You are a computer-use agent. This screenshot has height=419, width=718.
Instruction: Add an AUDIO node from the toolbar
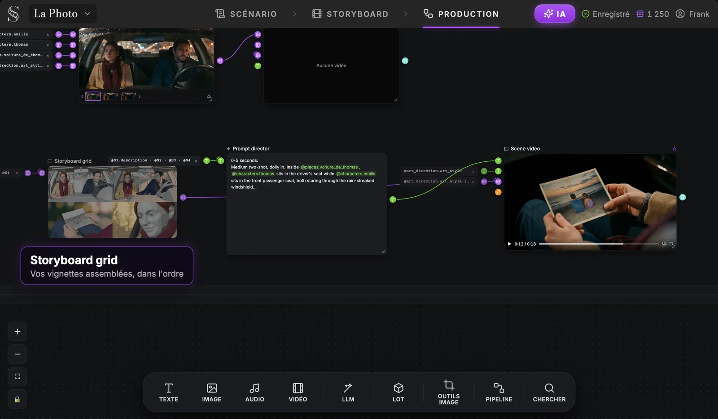tap(255, 393)
